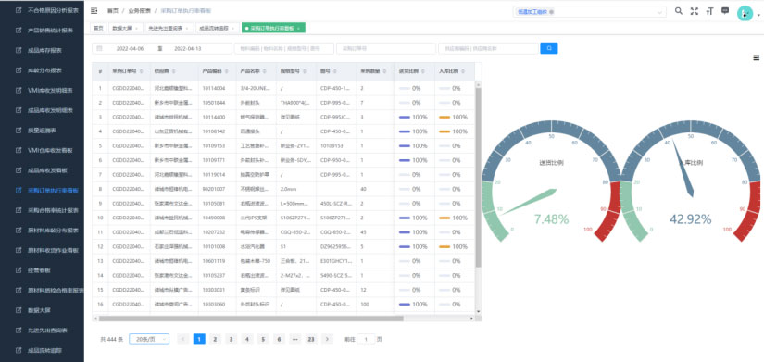This screenshot has height=362, width=764.
Task: Click the next page arrow
Action: coord(328,339)
